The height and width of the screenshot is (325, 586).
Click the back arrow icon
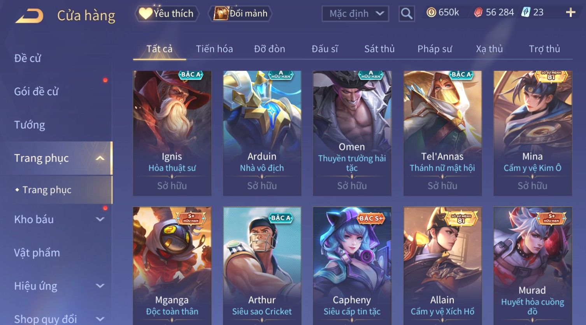coord(30,16)
